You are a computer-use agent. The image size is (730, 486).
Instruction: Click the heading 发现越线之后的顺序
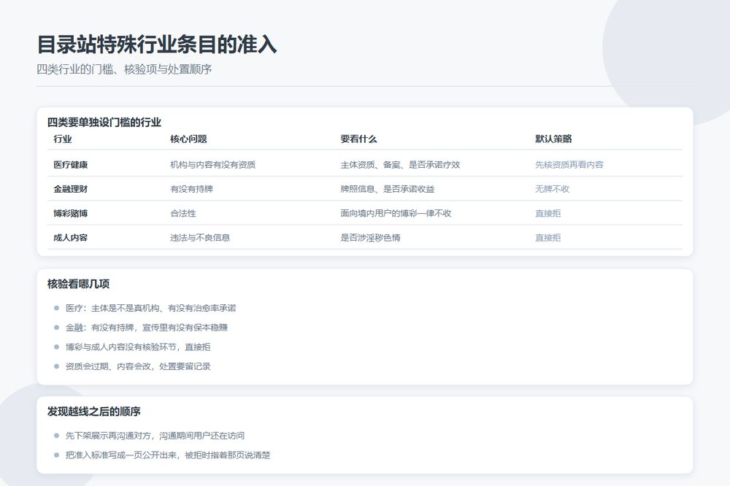[93, 412]
